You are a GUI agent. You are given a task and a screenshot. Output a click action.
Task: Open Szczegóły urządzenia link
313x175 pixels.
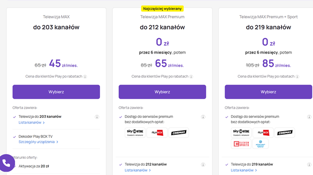(x=38, y=142)
